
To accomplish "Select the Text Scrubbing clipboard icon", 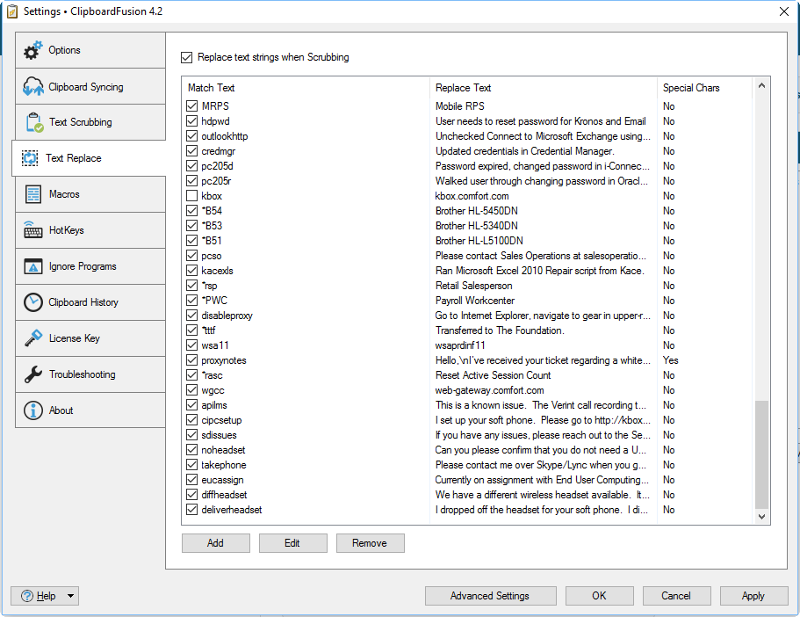I will tap(33, 123).
